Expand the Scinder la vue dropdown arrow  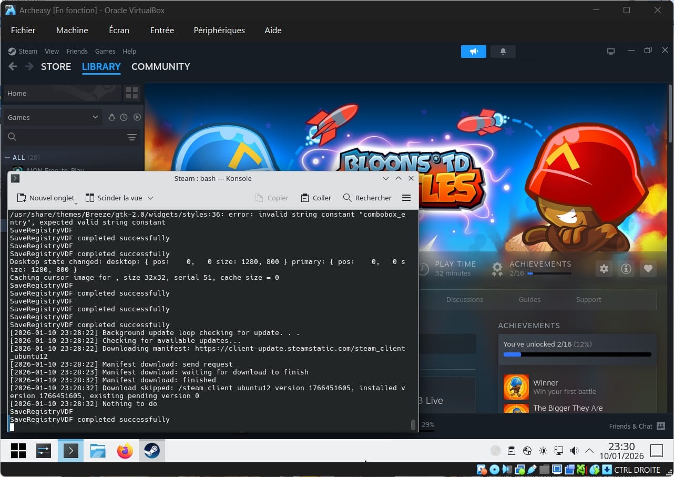151,198
